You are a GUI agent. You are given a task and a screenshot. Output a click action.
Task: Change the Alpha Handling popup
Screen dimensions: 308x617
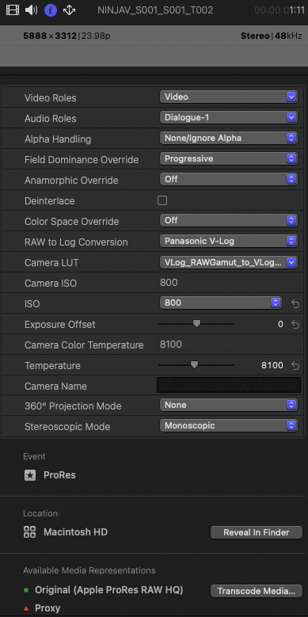pyautogui.click(x=229, y=138)
